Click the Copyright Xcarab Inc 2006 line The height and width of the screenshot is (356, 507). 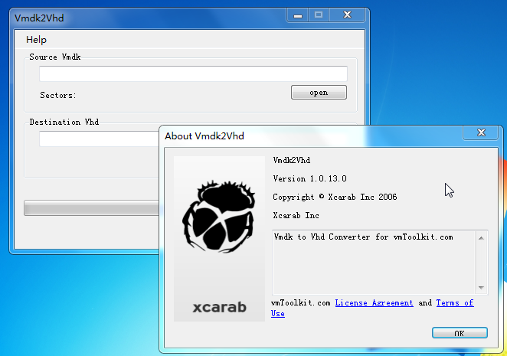click(x=335, y=198)
